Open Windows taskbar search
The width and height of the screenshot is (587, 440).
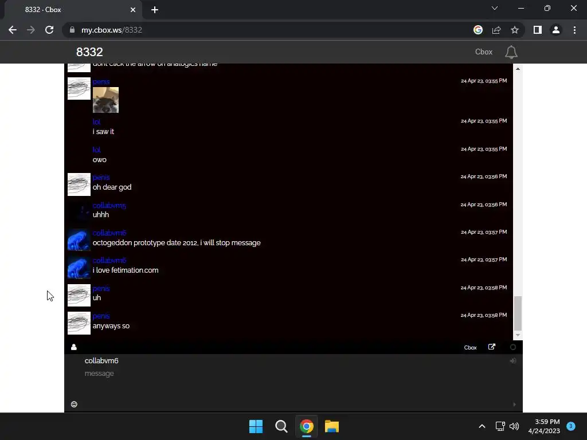pyautogui.click(x=281, y=426)
